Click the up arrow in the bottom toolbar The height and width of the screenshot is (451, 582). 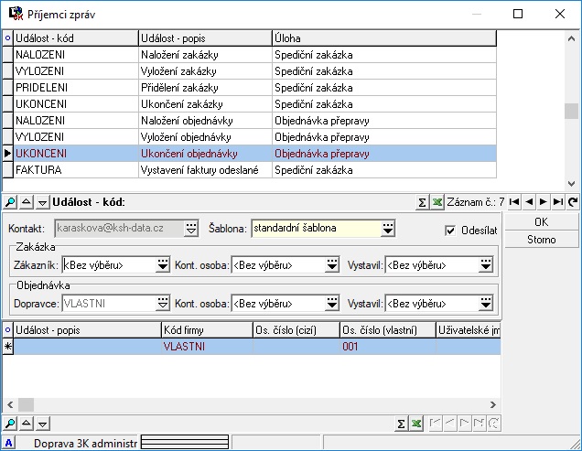tap(27, 424)
